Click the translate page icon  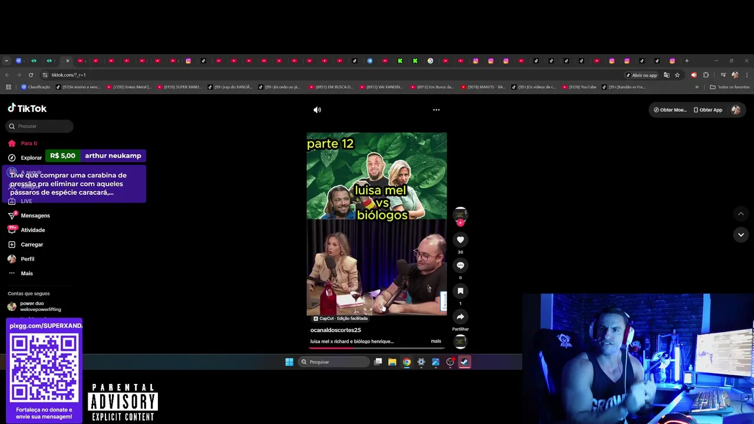pos(666,75)
